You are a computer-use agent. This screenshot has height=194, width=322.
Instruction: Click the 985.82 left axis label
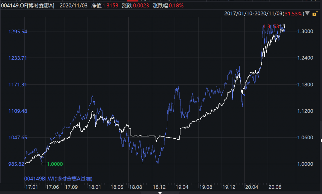[x=17, y=164]
